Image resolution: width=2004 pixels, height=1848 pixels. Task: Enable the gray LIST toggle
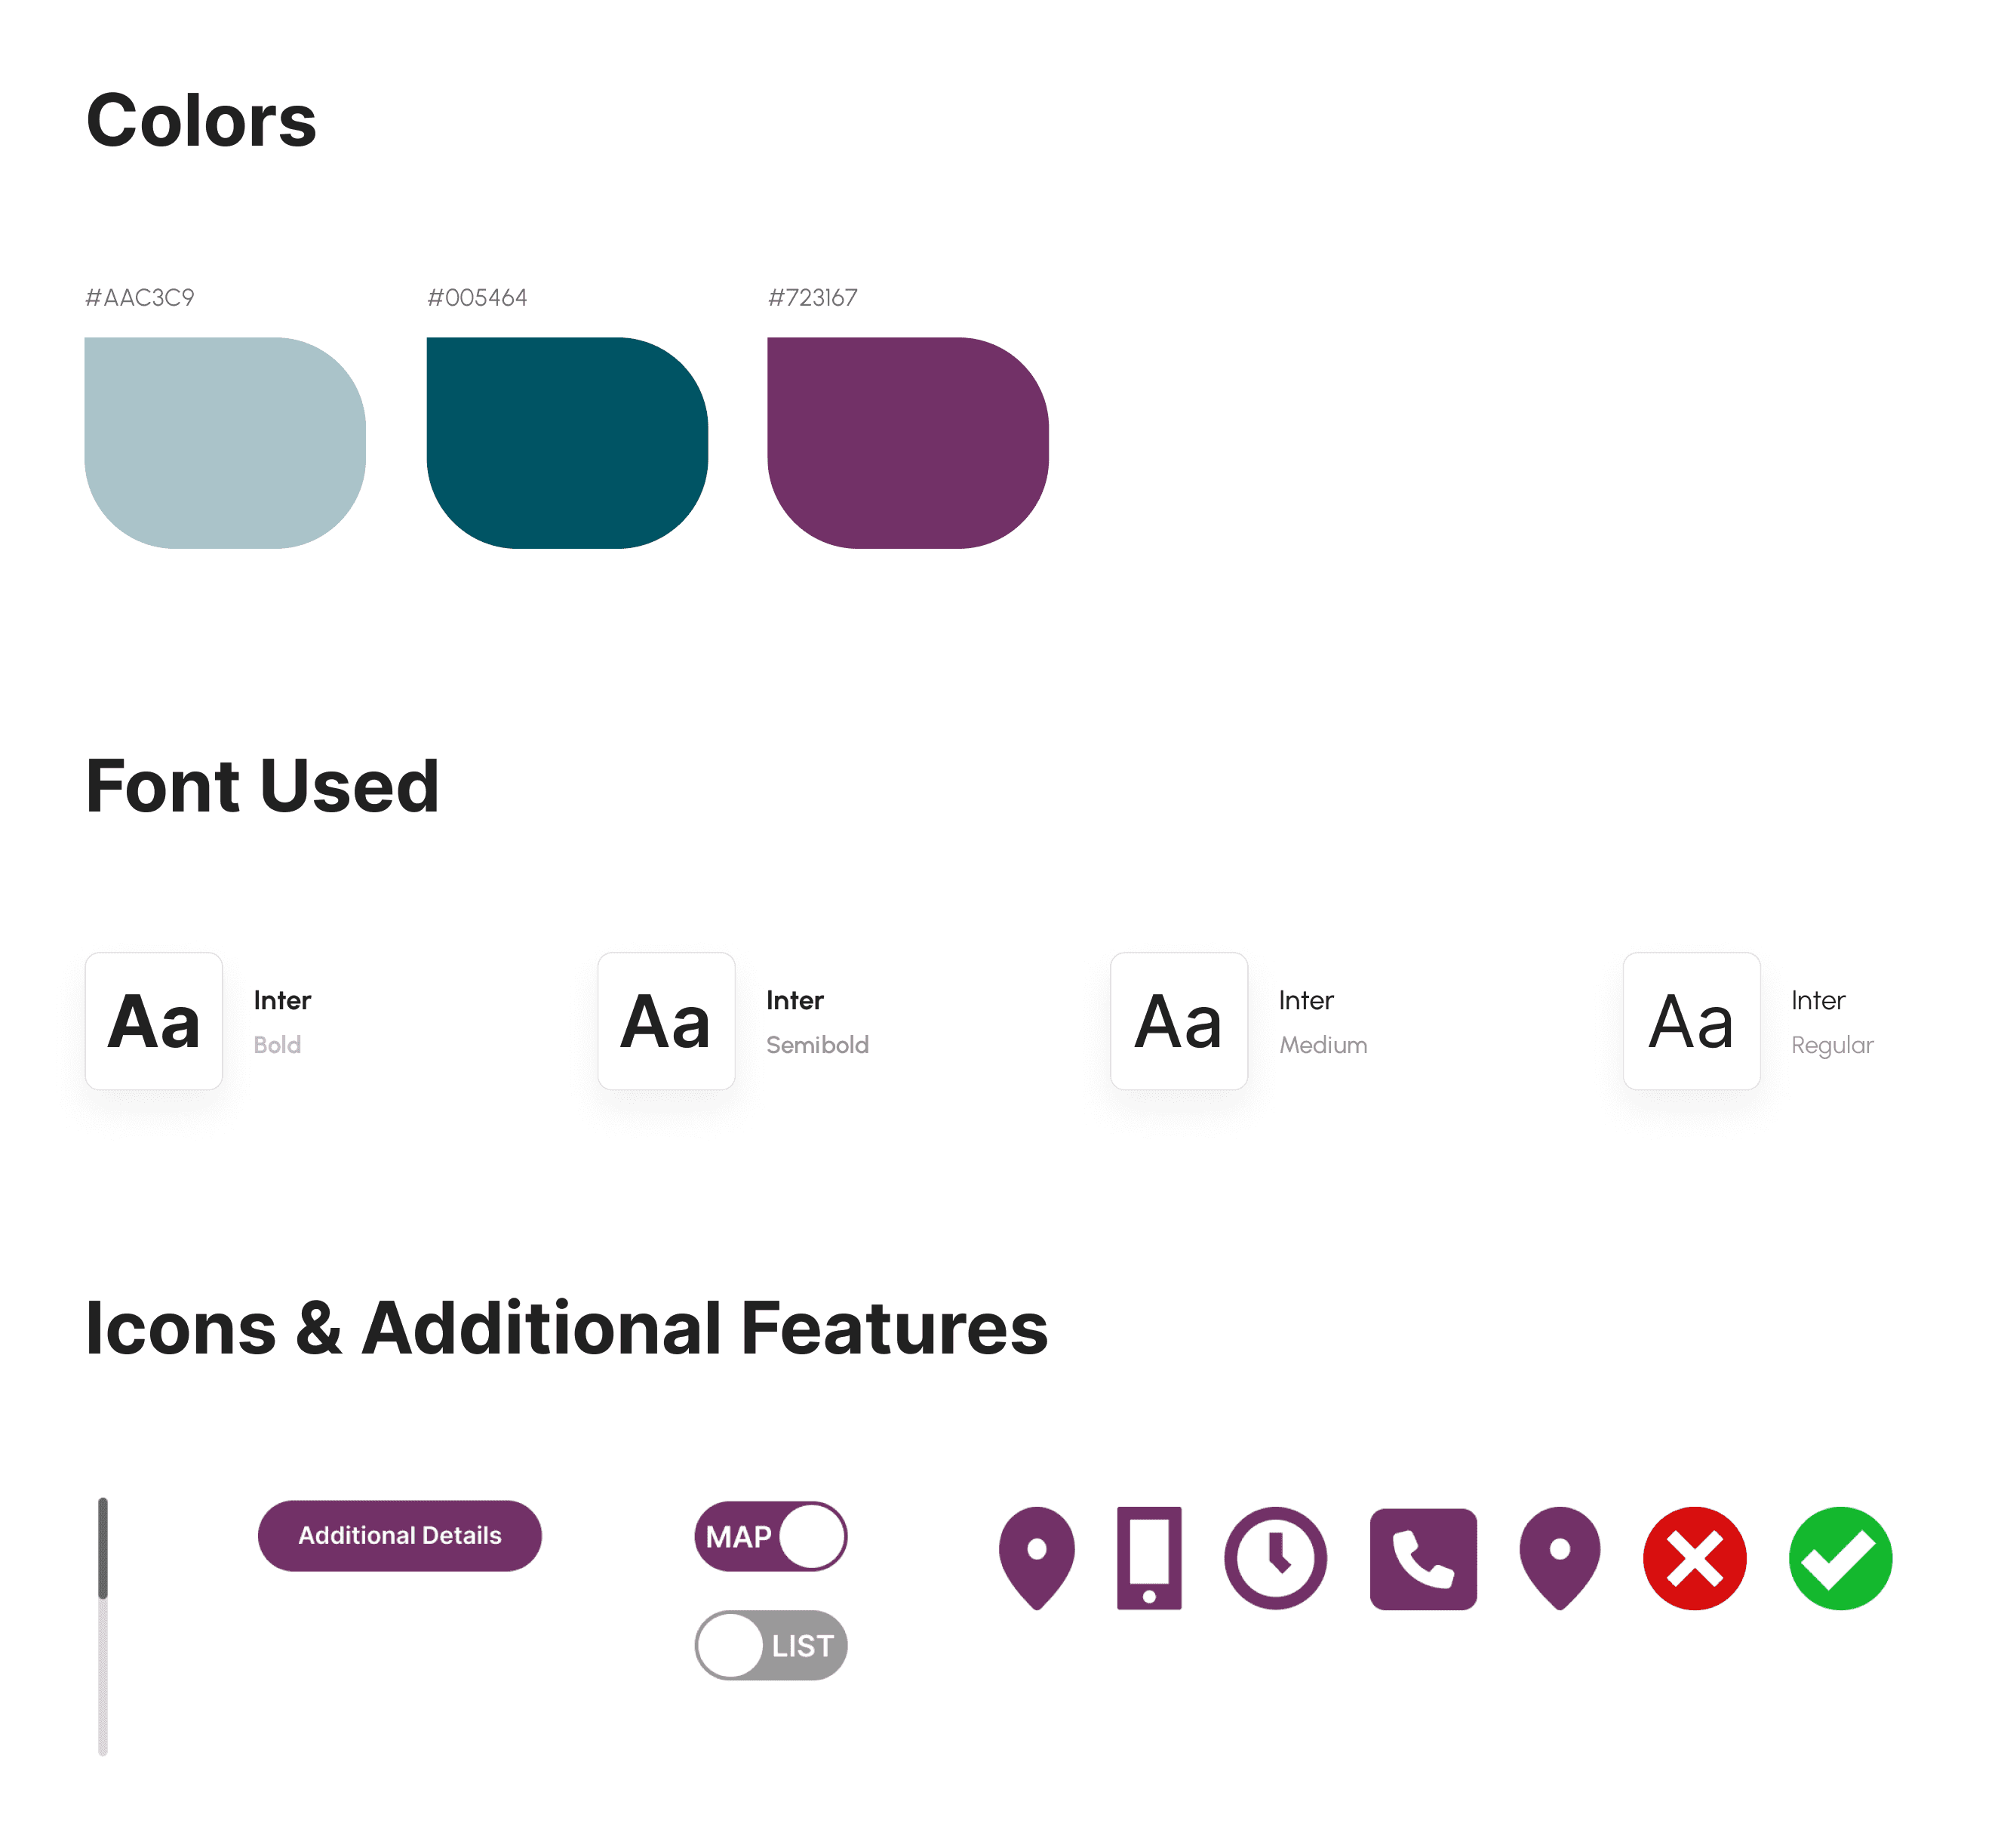pos(770,1644)
